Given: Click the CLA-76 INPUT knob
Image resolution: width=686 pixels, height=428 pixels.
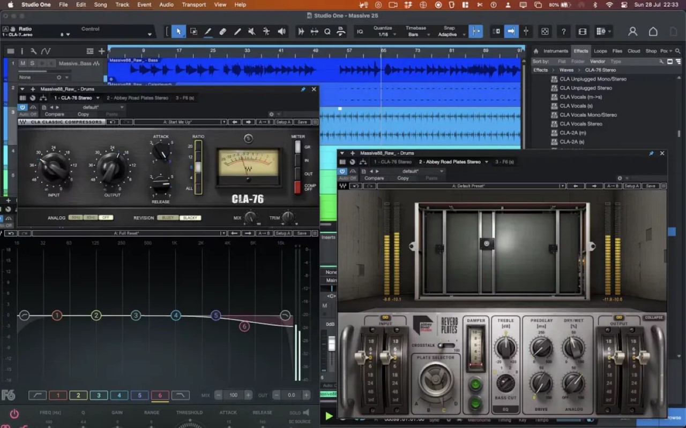Looking at the screenshot, I should [54, 167].
